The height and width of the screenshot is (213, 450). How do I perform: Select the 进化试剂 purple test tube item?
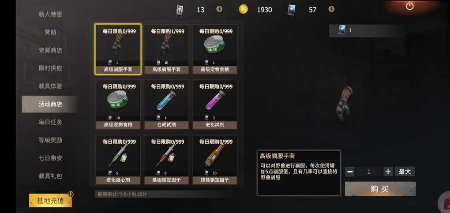[x=215, y=105]
